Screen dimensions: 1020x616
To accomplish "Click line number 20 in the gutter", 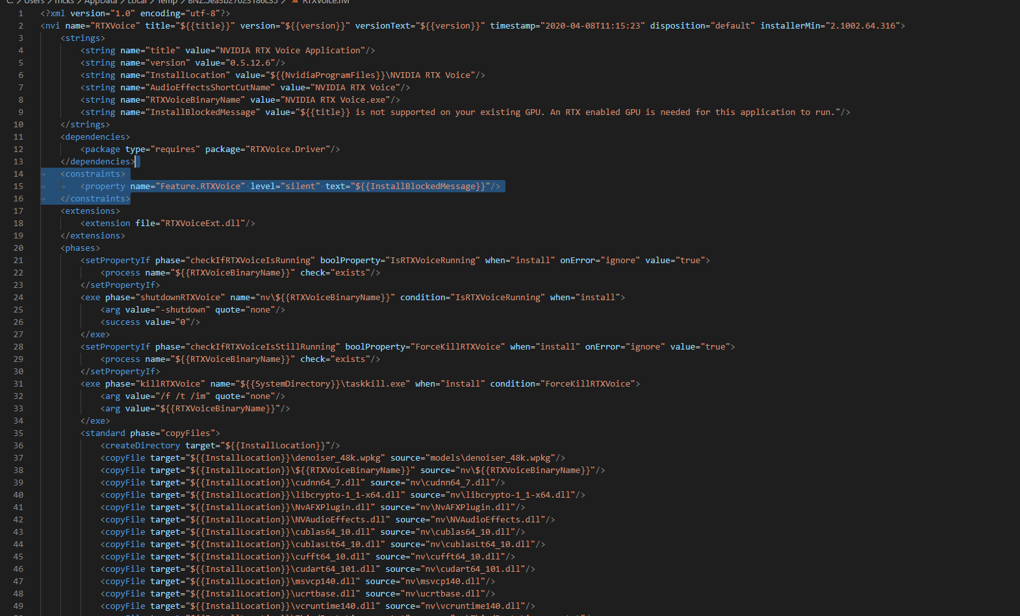I will (x=18, y=248).
